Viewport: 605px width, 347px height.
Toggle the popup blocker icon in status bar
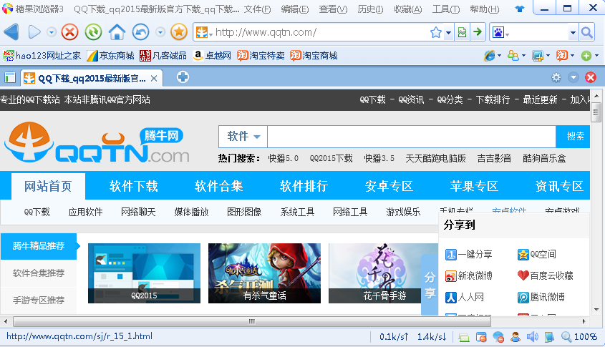click(x=481, y=336)
